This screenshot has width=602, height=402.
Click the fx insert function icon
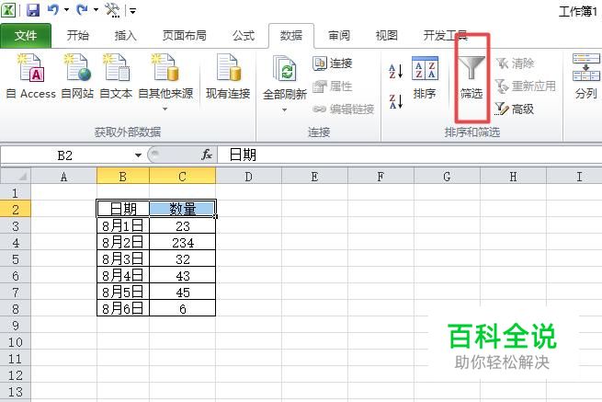point(207,155)
